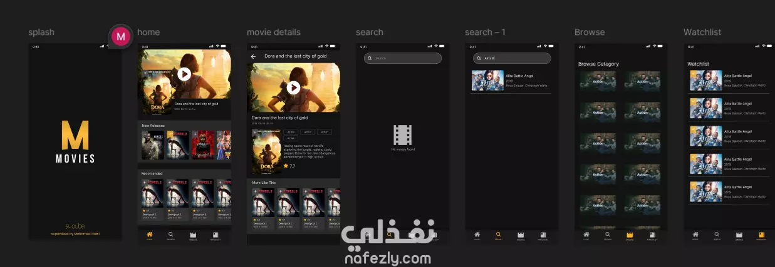
Task: Click the Search icon in home frame navbar
Action: pyautogui.click(x=170, y=235)
